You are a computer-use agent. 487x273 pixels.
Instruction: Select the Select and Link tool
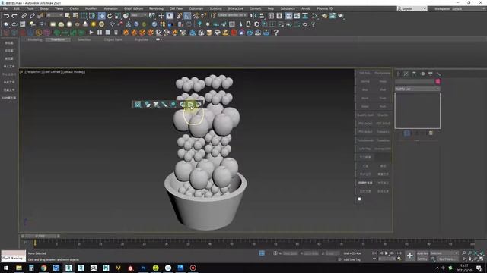click(24, 15)
